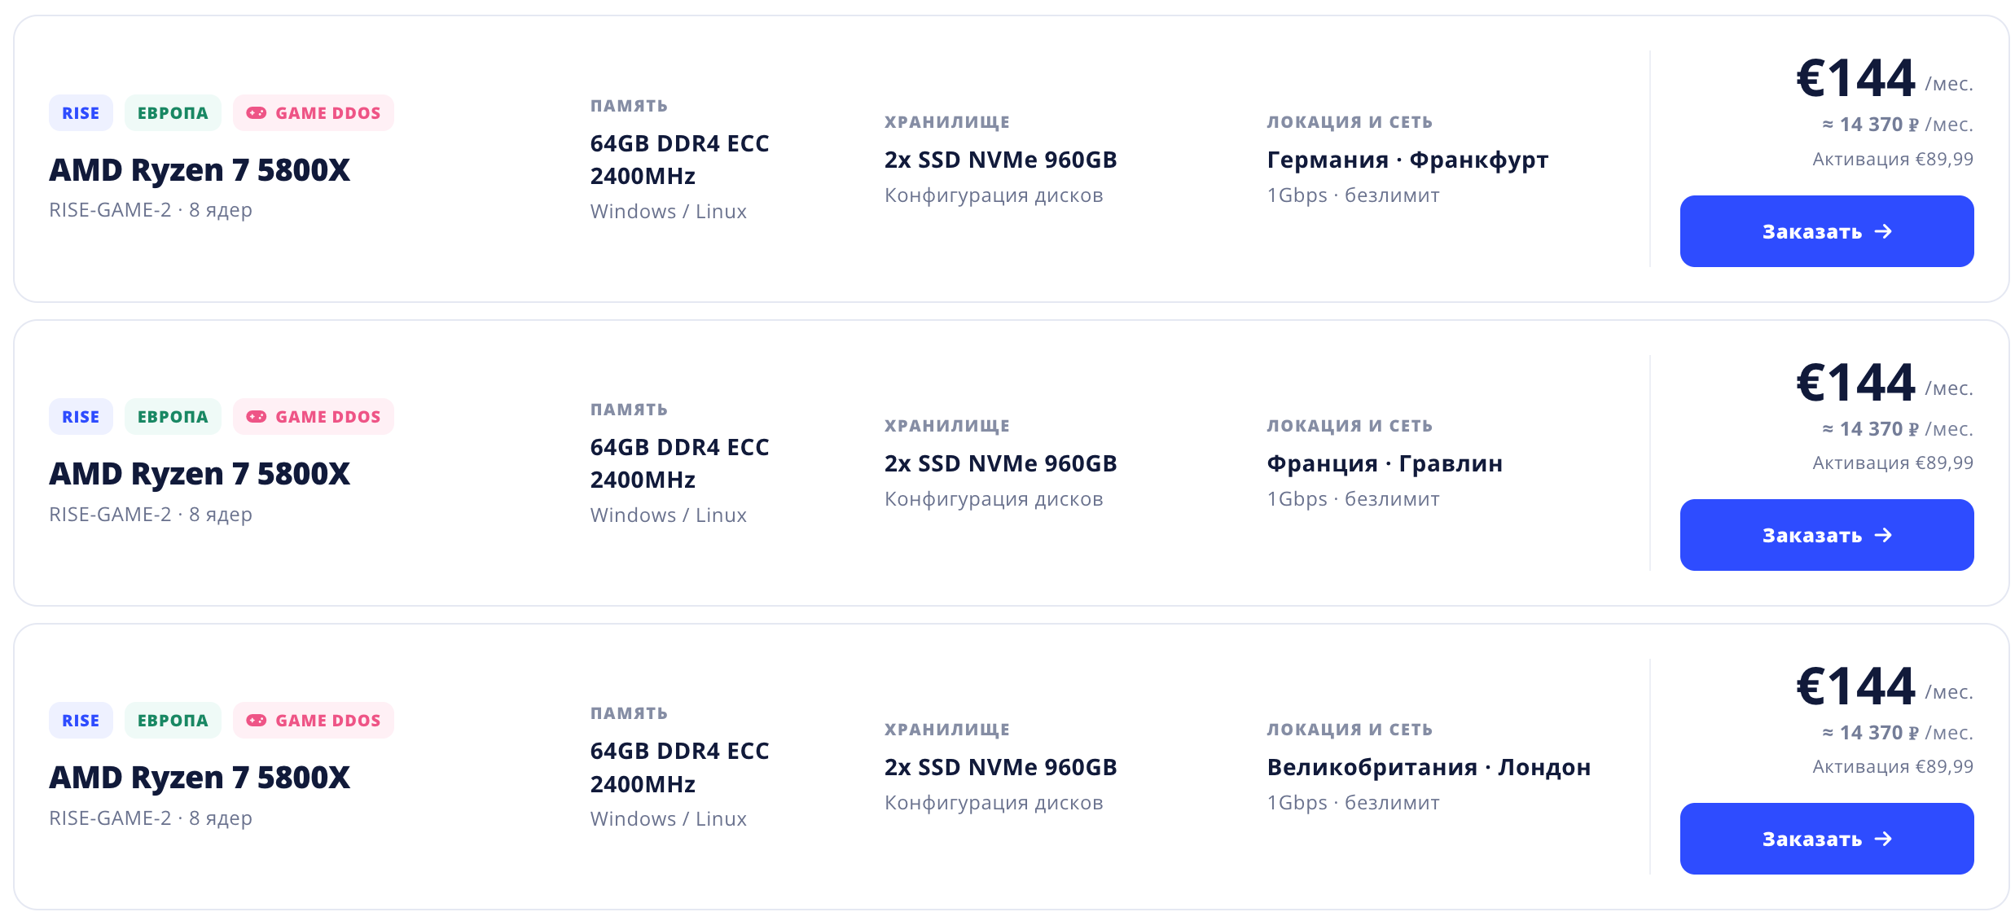
Task: Open disk configuration for Gravelines server
Action: pyautogui.click(x=994, y=499)
